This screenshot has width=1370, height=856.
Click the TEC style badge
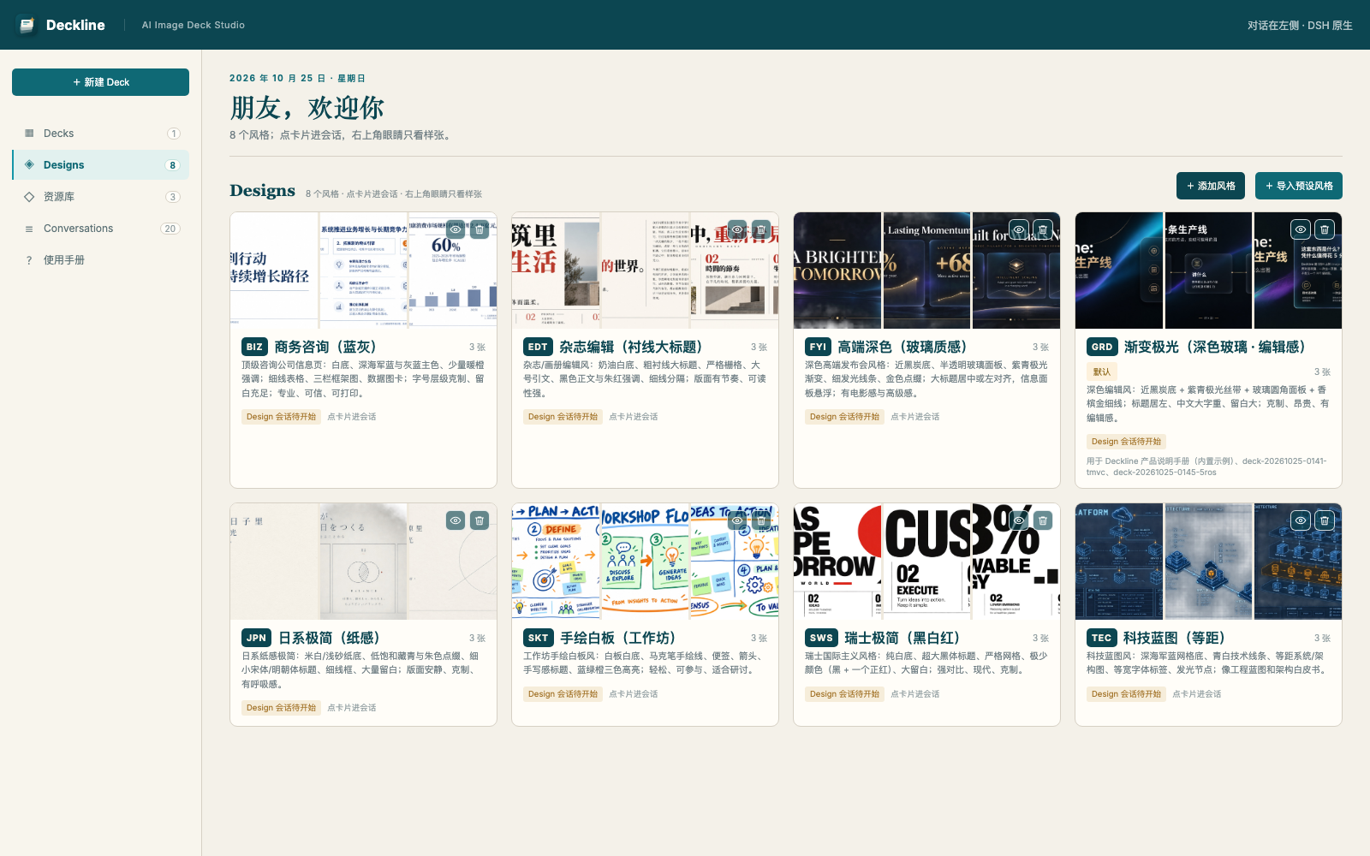[x=1101, y=638]
